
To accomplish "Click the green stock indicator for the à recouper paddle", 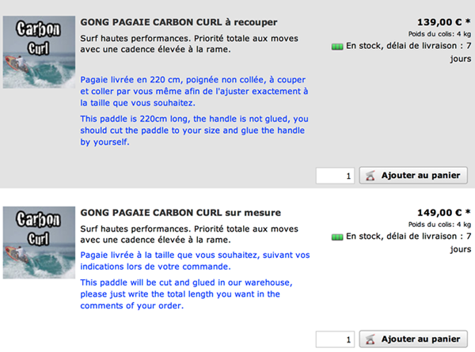I will [337, 47].
